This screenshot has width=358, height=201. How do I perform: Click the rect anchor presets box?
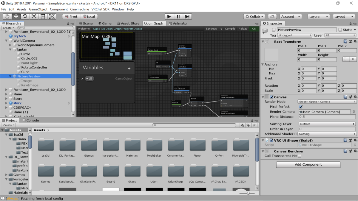pyautogui.click(x=271, y=55)
